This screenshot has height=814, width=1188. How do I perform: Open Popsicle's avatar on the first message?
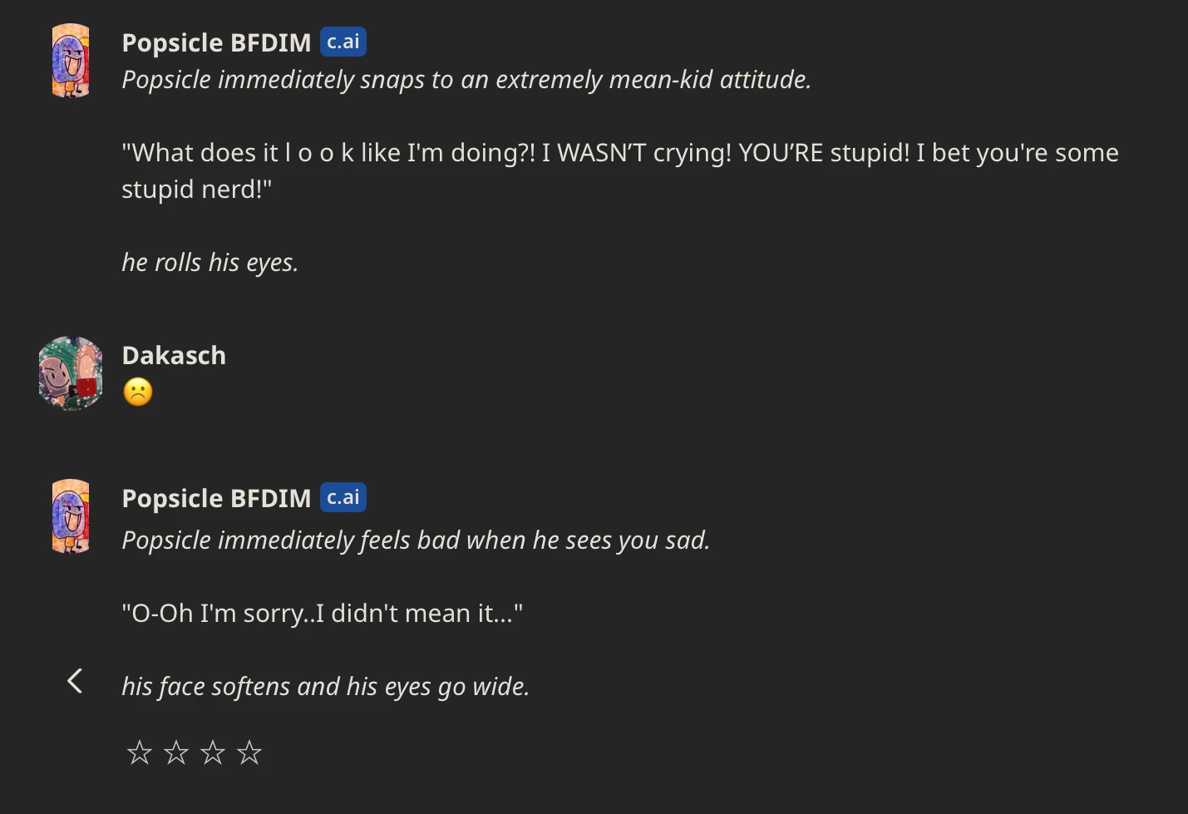(71, 61)
